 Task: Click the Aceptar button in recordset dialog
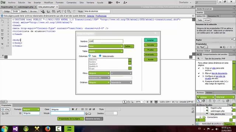150,40
